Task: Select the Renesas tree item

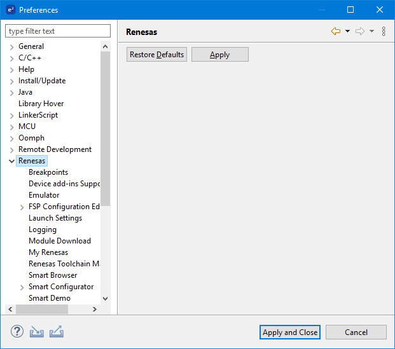Action: point(32,161)
